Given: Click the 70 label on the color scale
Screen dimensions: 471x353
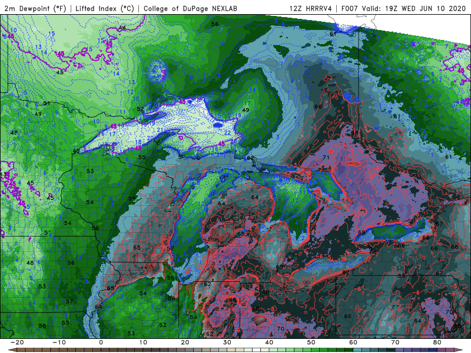Looking at the screenshot, I should tap(395, 342).
